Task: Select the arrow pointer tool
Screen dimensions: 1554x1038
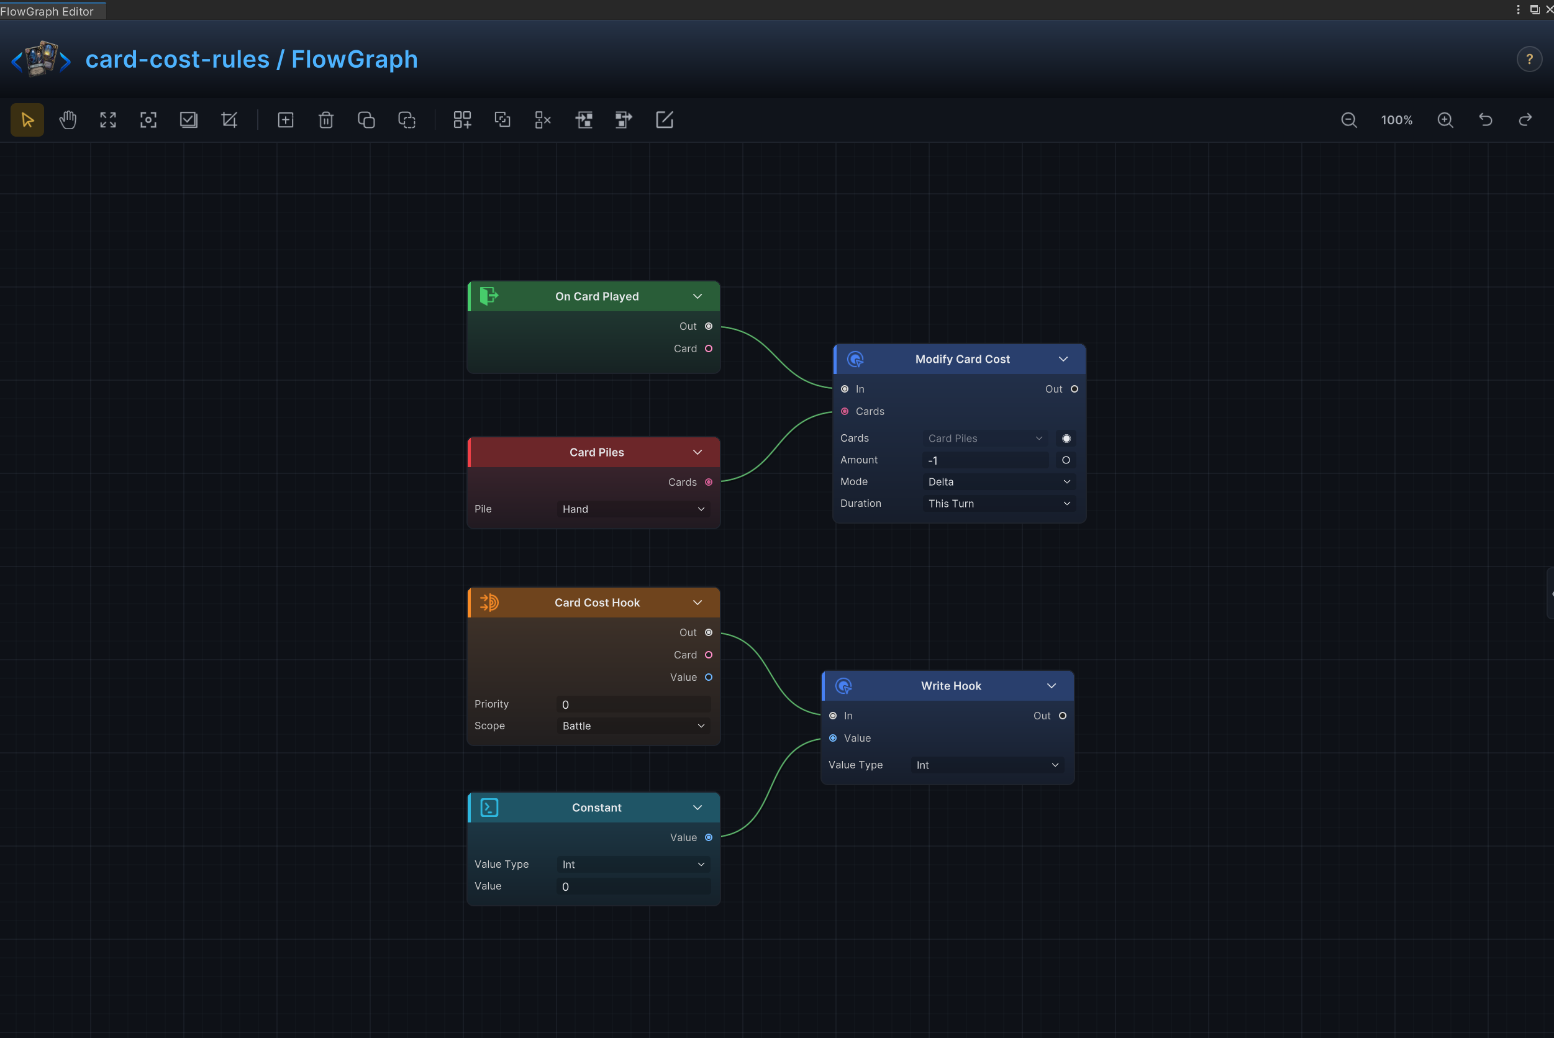Action: (27, 120)
